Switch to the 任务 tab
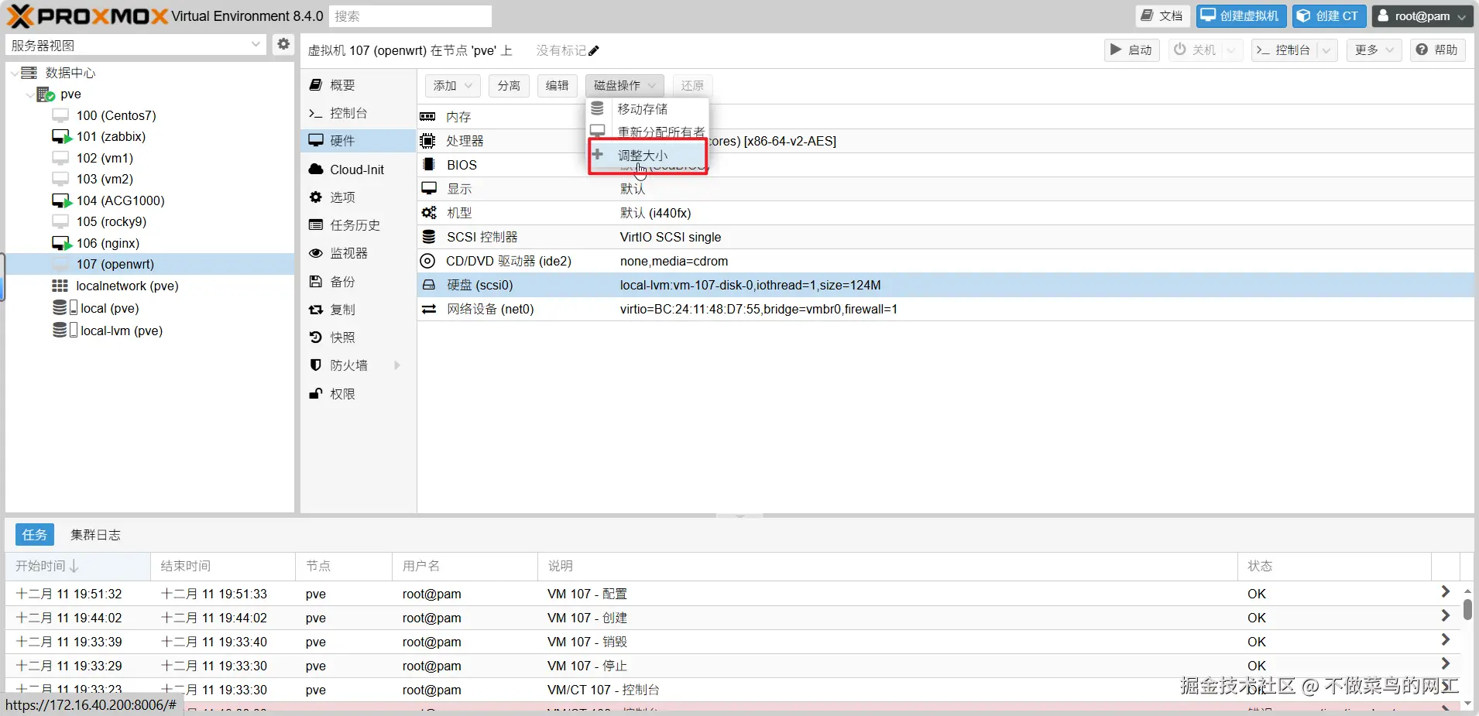1479x716 pixels. click(35, 535)
